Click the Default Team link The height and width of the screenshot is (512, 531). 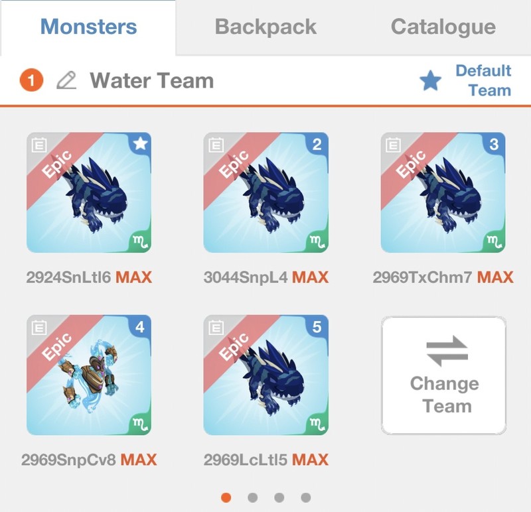click(483, 80)
